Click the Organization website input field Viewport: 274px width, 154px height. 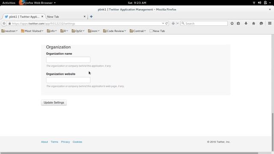pos(68,80)
